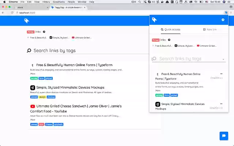Click the TaggyTag logo in the extension popup header
Viewport: 234px width, 146px height.
(x=154, y=20)
